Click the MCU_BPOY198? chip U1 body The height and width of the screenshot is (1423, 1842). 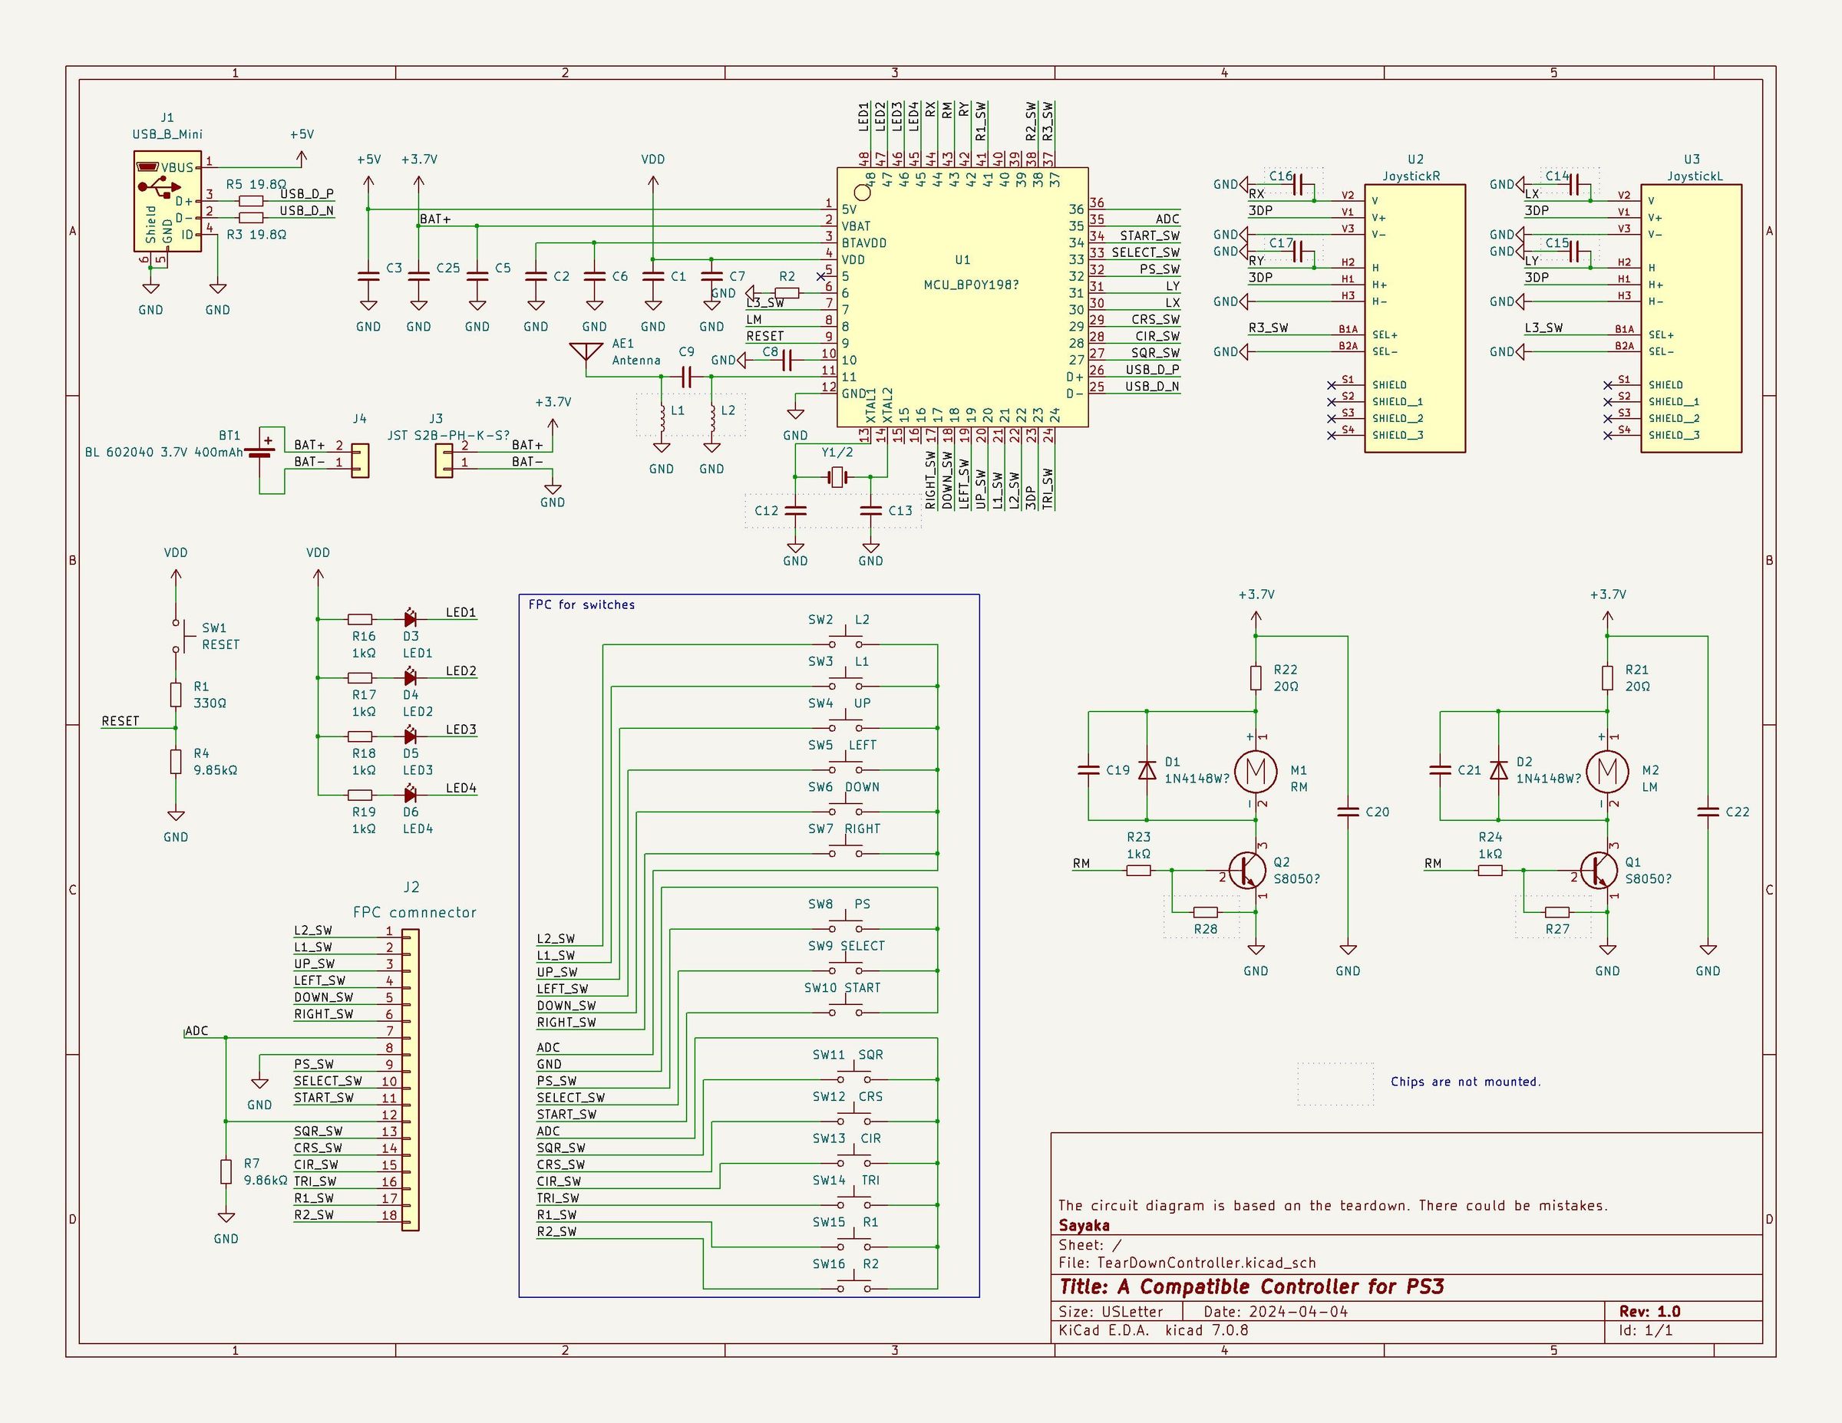(x=962, y=297)
